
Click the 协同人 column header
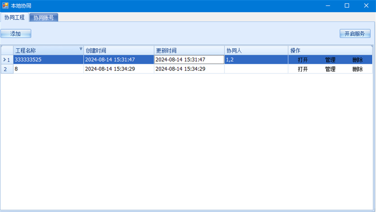[x=256, y=51]
